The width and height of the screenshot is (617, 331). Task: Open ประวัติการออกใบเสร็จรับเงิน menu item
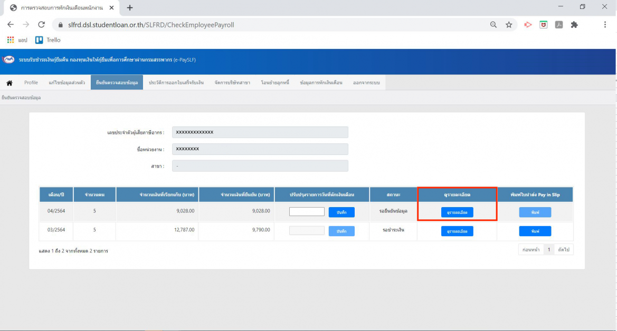pos(176,83)
